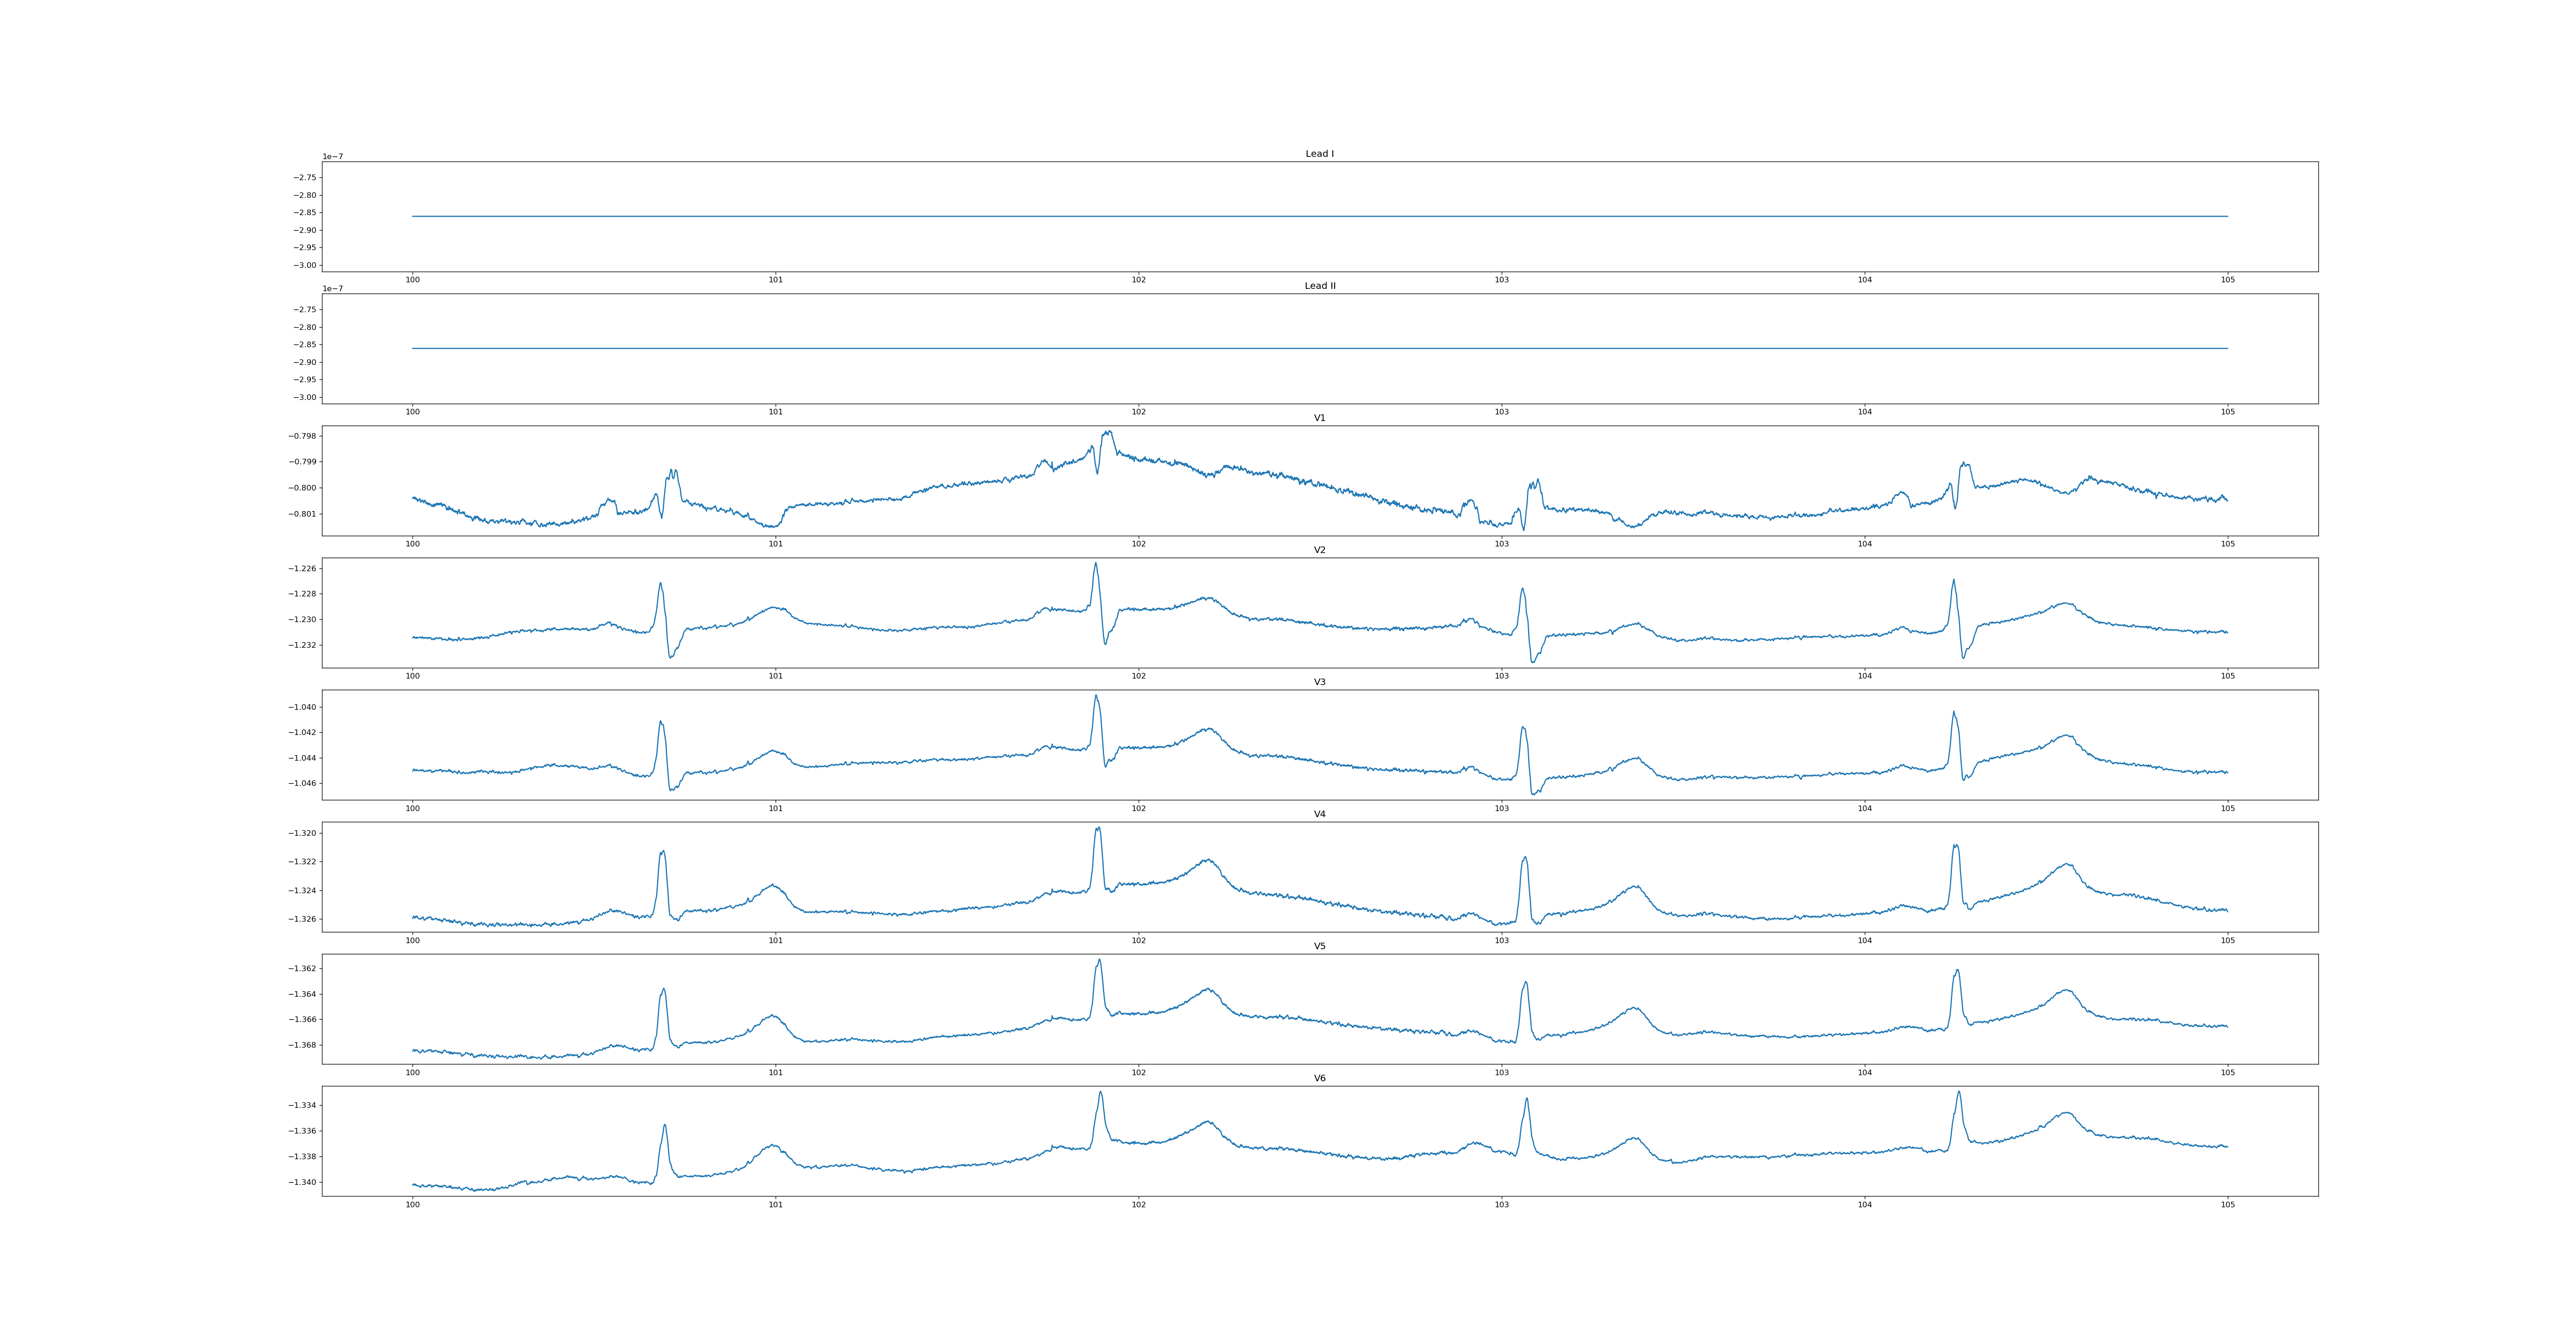Click the −1.362 y-axis label of V5

click(303, 968)
